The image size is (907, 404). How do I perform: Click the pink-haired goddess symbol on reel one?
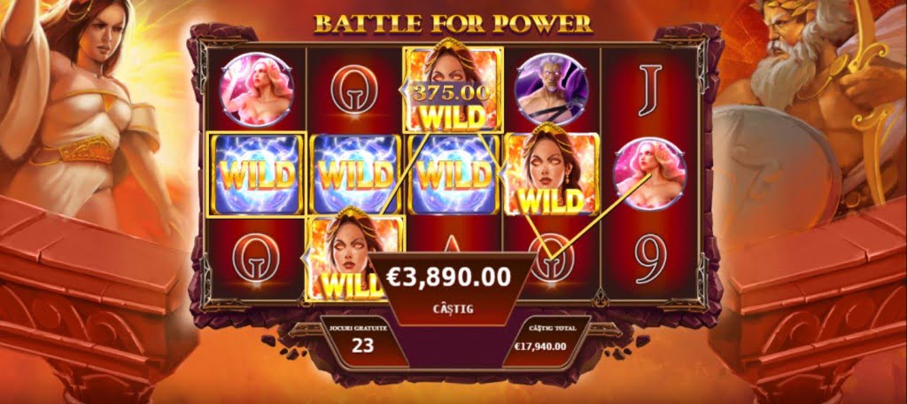click(x=256, y=89)
